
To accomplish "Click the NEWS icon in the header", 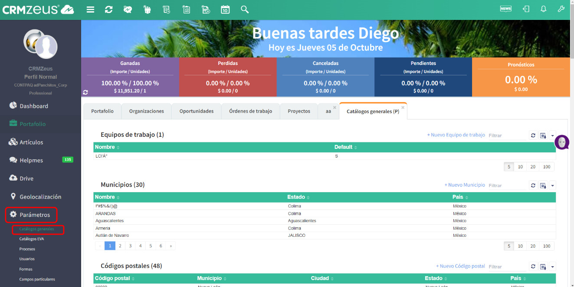I will [x=505, y=9].
